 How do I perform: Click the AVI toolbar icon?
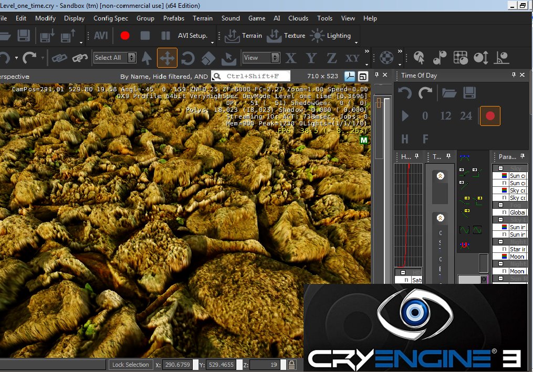click(101, 35)
